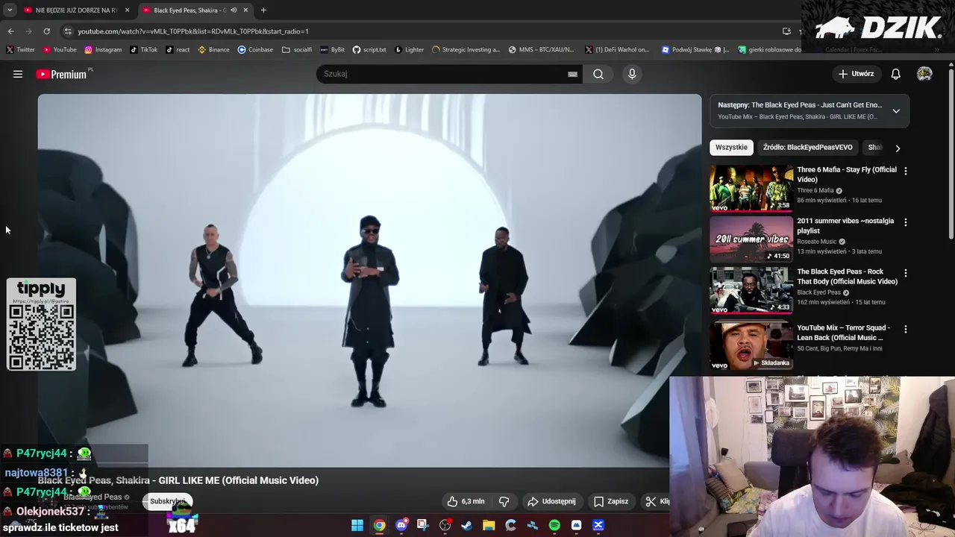Image resolution: width=955 pixels, height=537 pixels.
Task: Click the Chrome address bar URL
Action: point(193,31)
